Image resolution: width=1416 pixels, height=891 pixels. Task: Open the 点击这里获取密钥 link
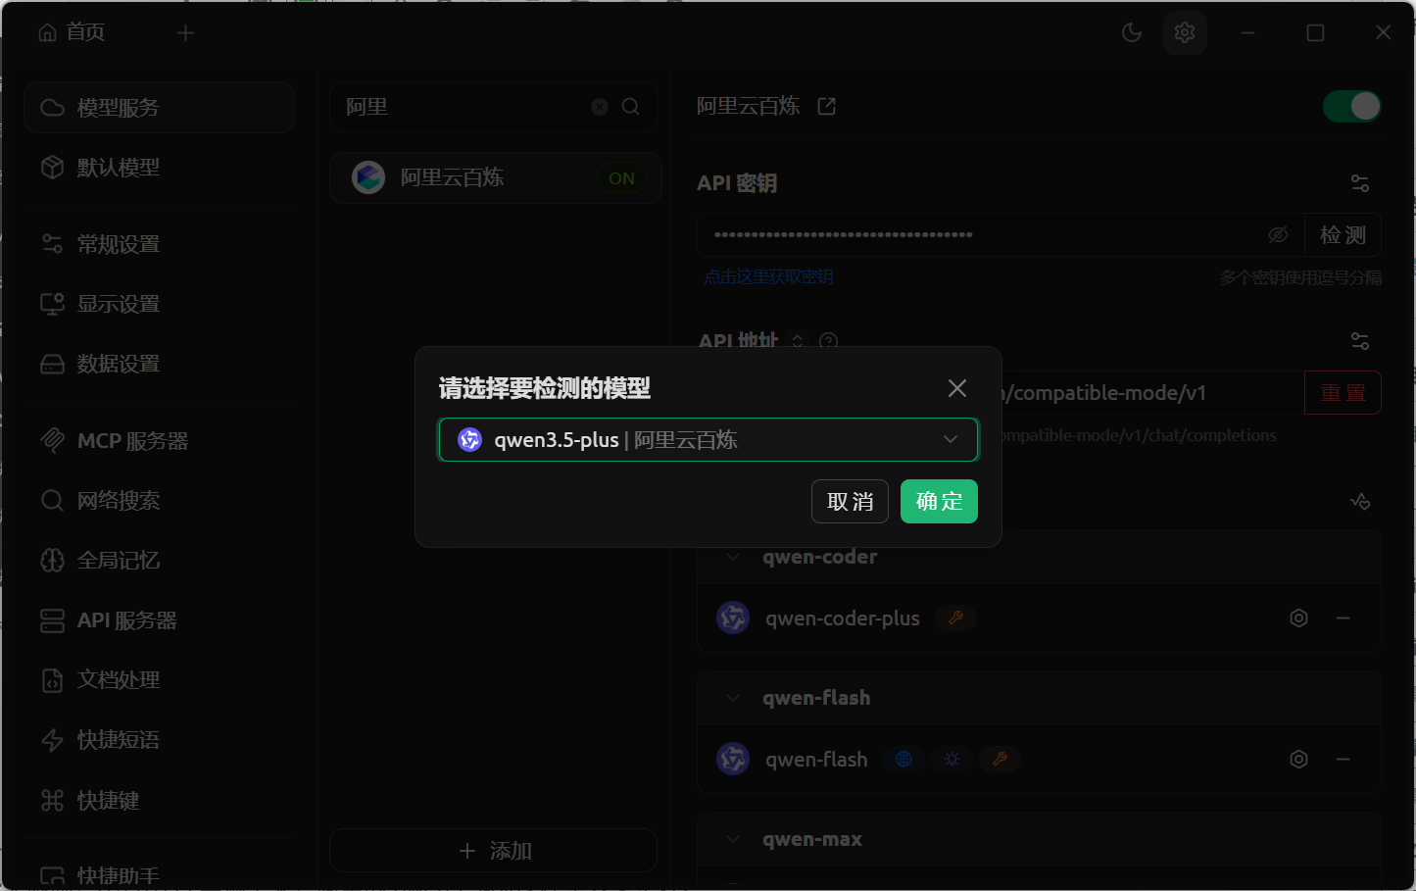[x=767, y=276]
